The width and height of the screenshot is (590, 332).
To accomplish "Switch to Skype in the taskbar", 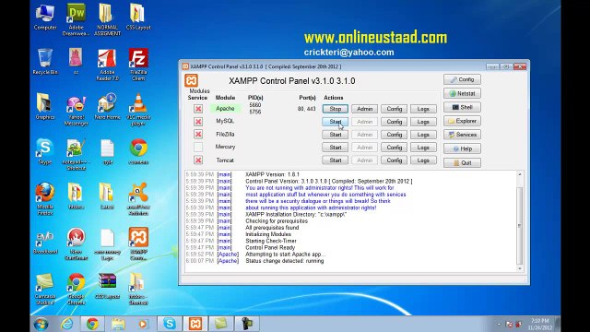I will [170, 324].
